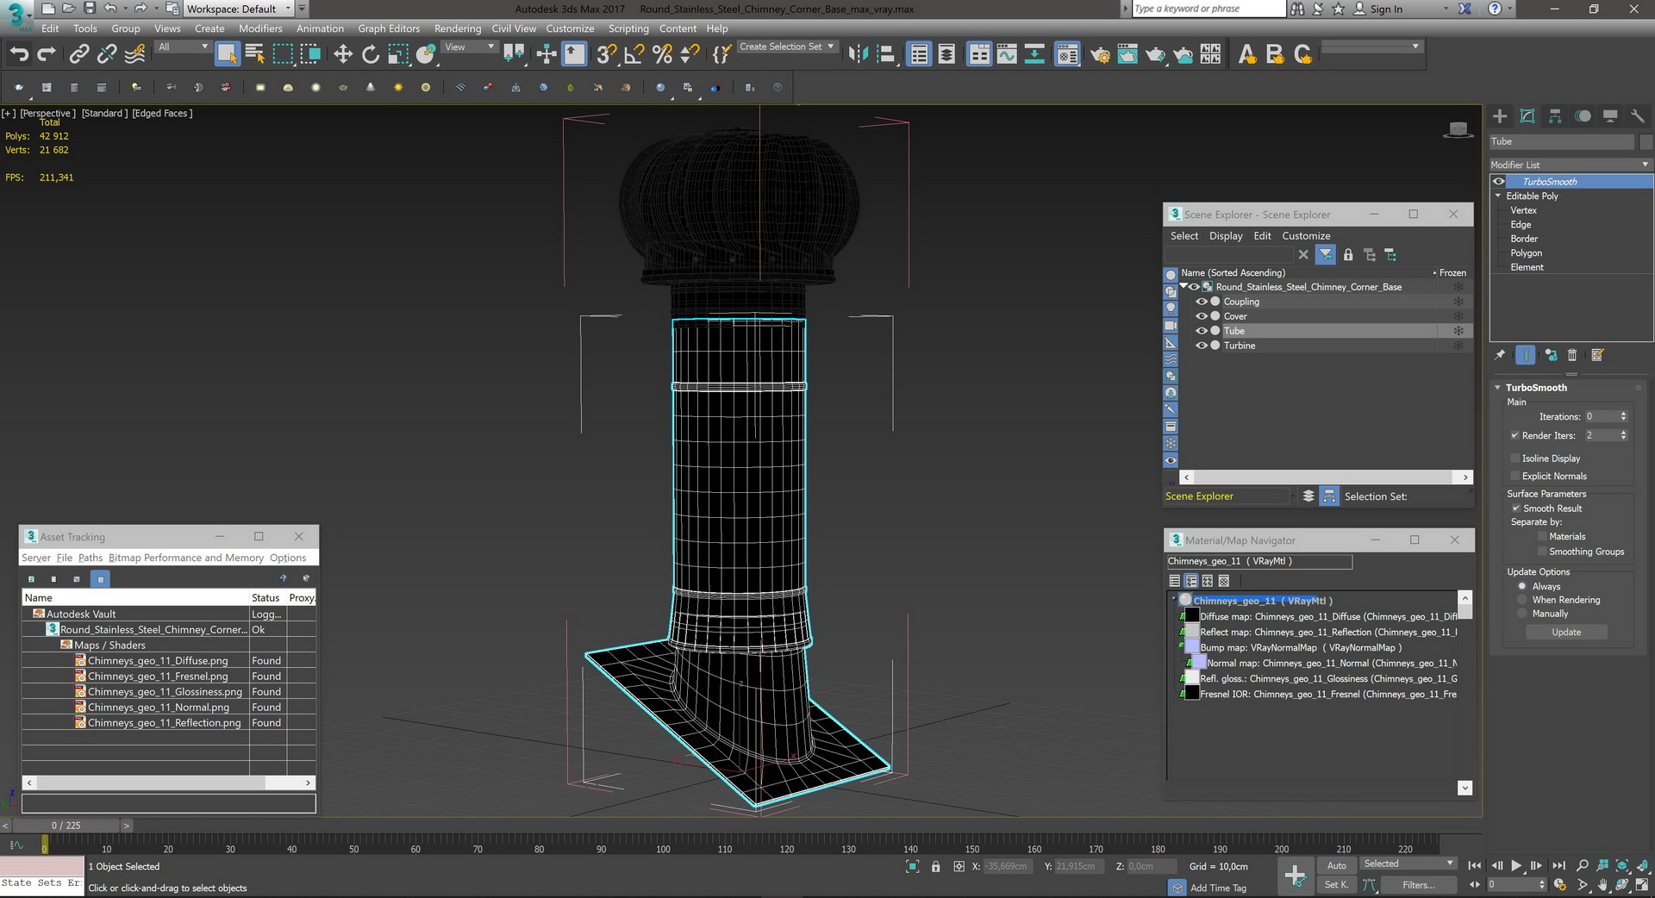Open the Workspace Default dropdown
Screen dimensions: 1655x898
[x=240, y=9]
